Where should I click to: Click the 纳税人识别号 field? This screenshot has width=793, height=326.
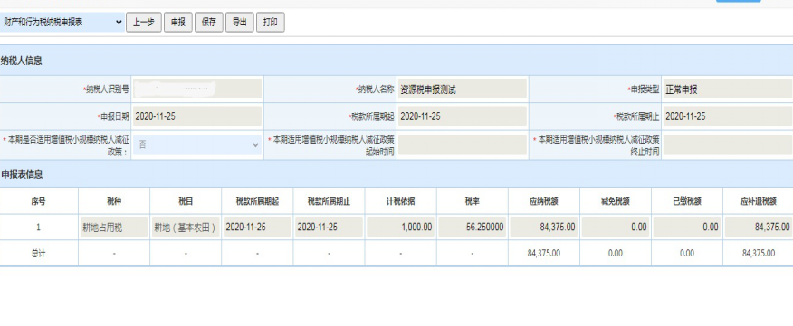coord(197,88)
